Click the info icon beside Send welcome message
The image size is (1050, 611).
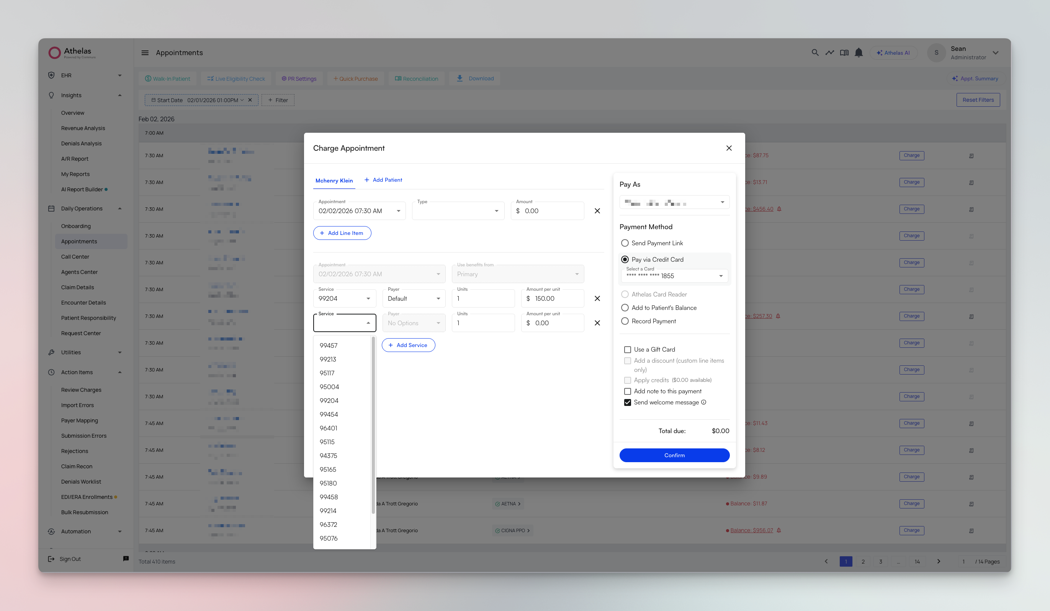coord(703,402)
